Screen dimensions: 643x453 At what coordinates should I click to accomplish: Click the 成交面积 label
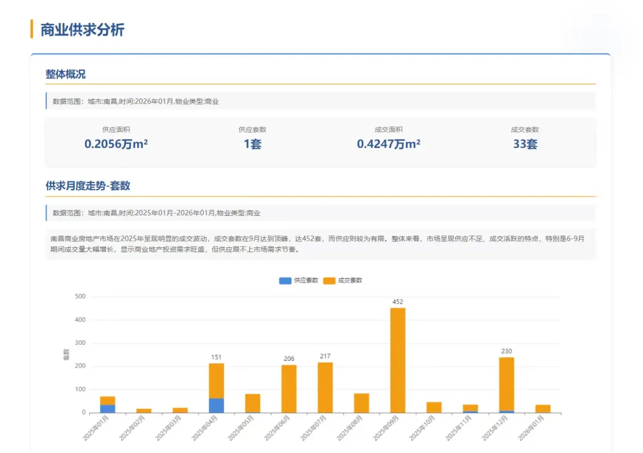point(388,130)
